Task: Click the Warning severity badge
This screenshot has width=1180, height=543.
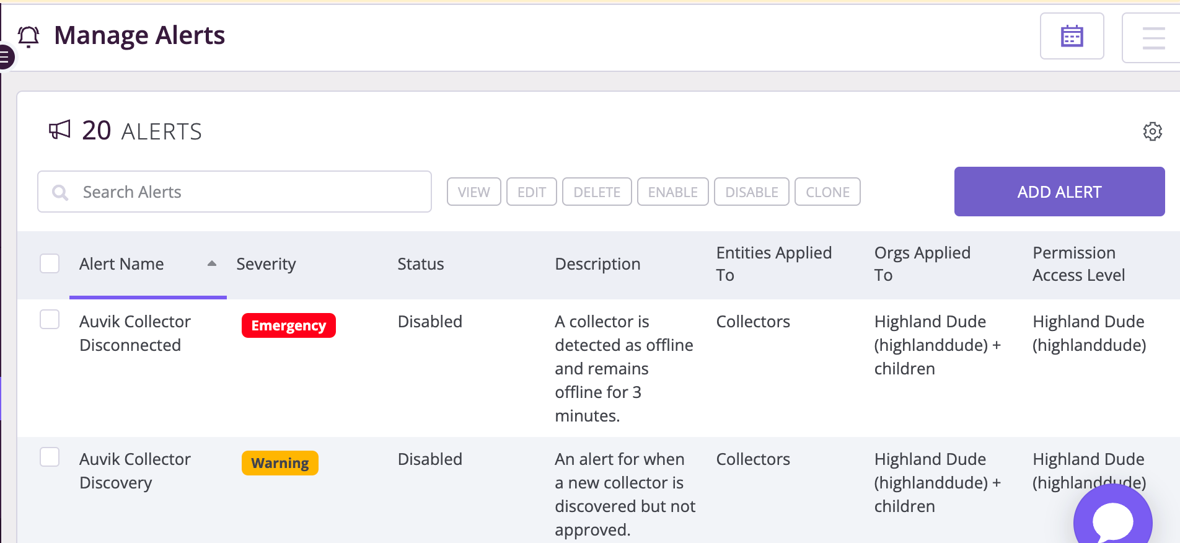Action: (280, 463)
